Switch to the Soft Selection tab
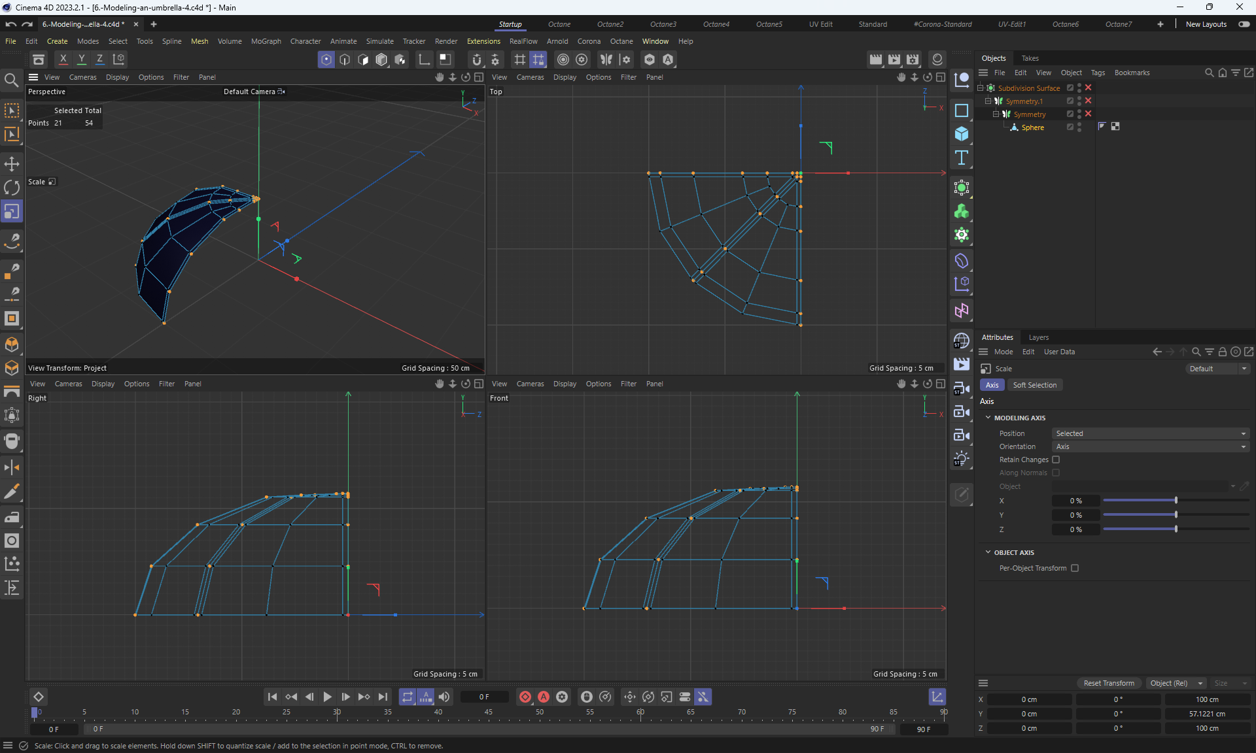The width and height of the screenshot is (1256, 753). 1034,385
